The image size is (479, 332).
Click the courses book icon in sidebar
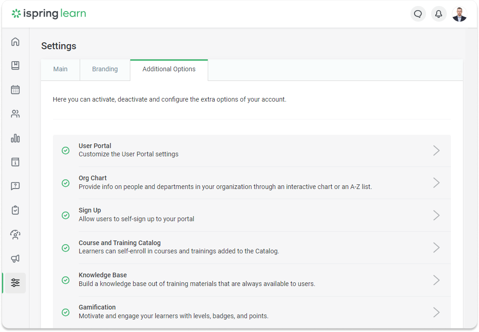point(15,66)
